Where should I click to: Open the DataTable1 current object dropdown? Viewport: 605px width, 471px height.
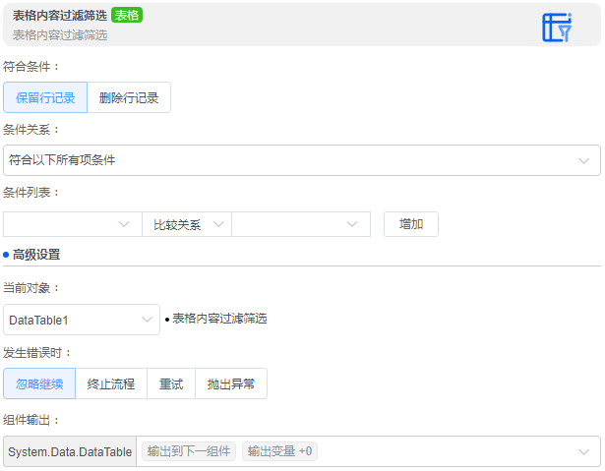pos(82,320)
